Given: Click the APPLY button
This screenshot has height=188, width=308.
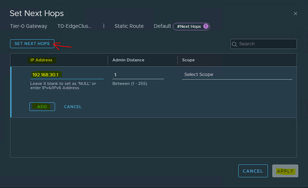Looking at the screenshot, I should point(285,171).
